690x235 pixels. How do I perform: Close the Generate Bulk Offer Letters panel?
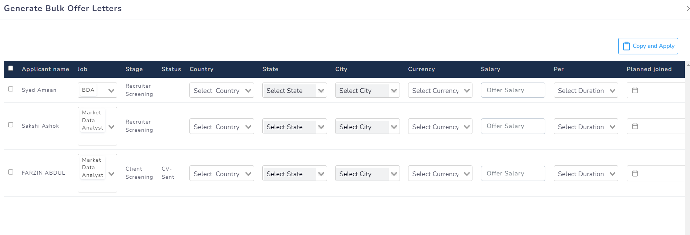687,9
